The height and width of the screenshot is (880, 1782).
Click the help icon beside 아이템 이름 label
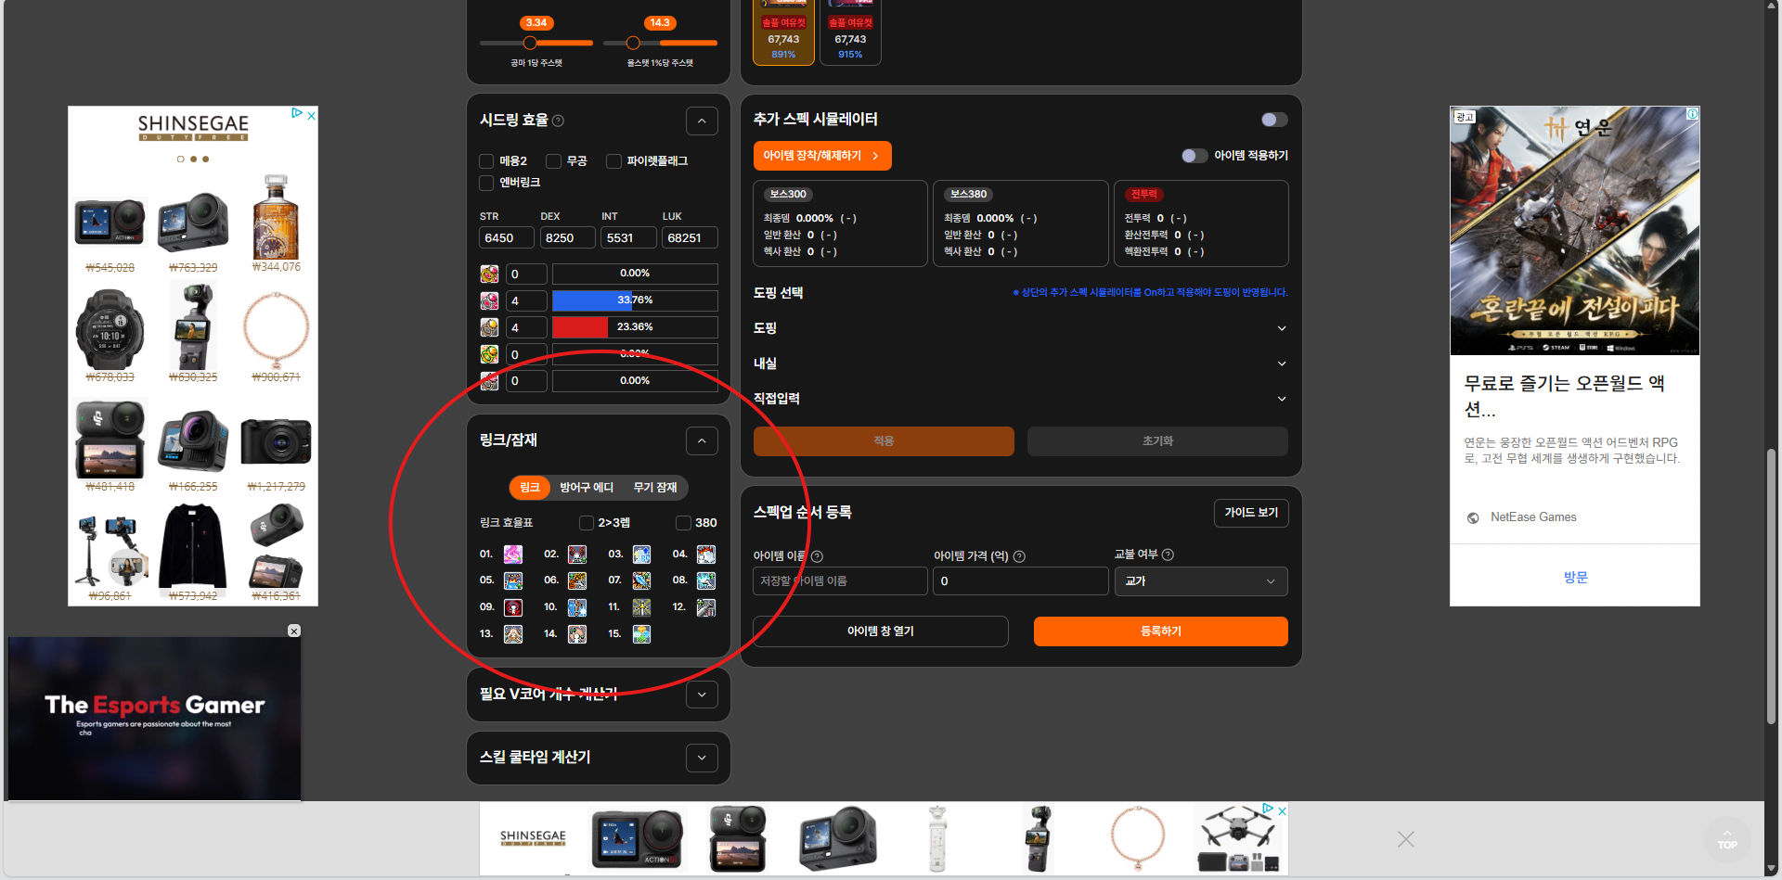coord(817,556)
